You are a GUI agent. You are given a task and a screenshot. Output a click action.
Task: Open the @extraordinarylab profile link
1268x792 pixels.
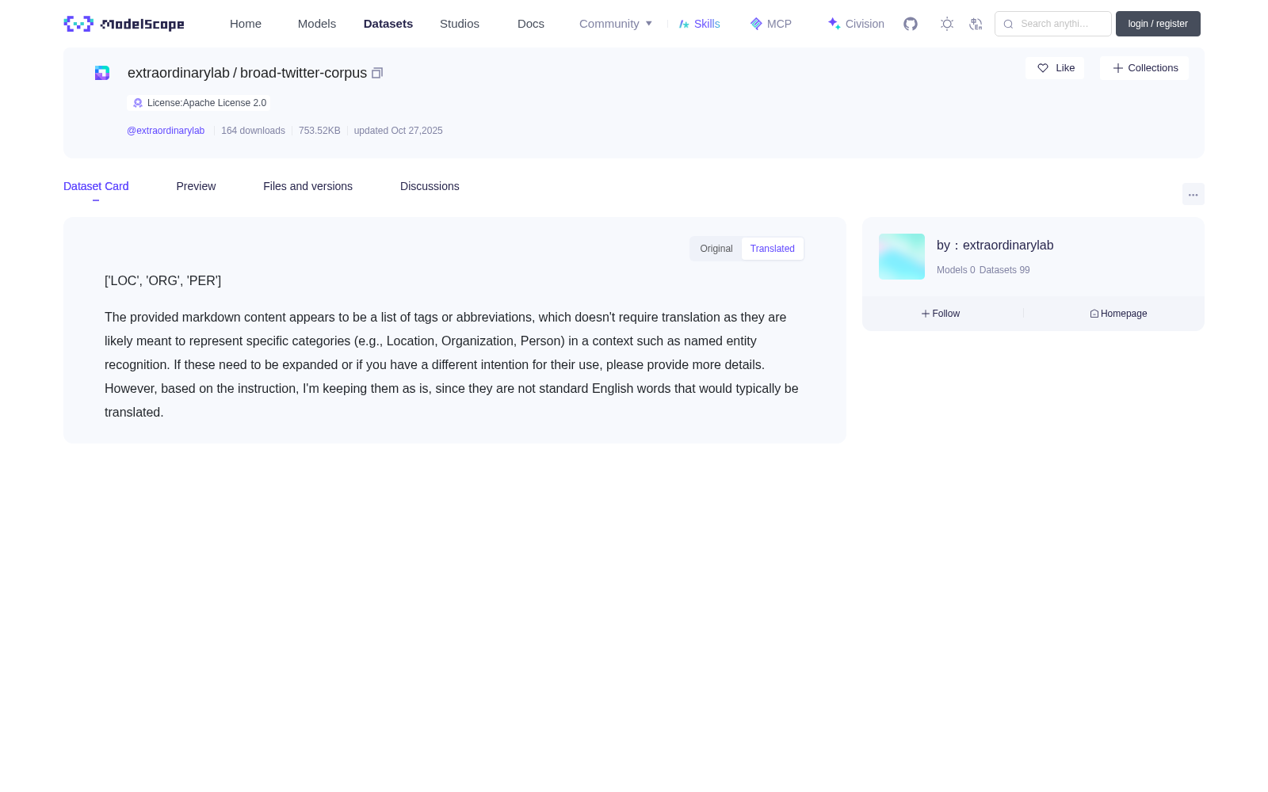(166, 131)
